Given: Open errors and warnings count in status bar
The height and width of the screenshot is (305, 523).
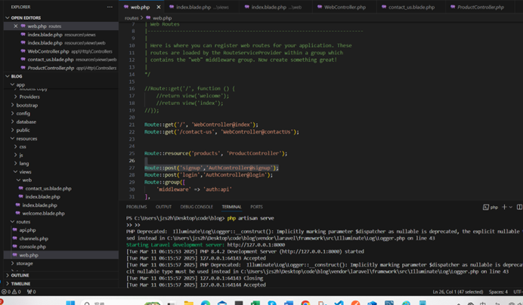Looking at the screenshot, I should tap(11, 291).
